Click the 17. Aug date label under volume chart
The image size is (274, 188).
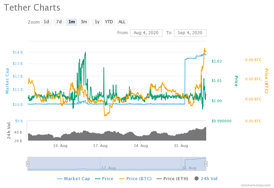click(100, 146)
